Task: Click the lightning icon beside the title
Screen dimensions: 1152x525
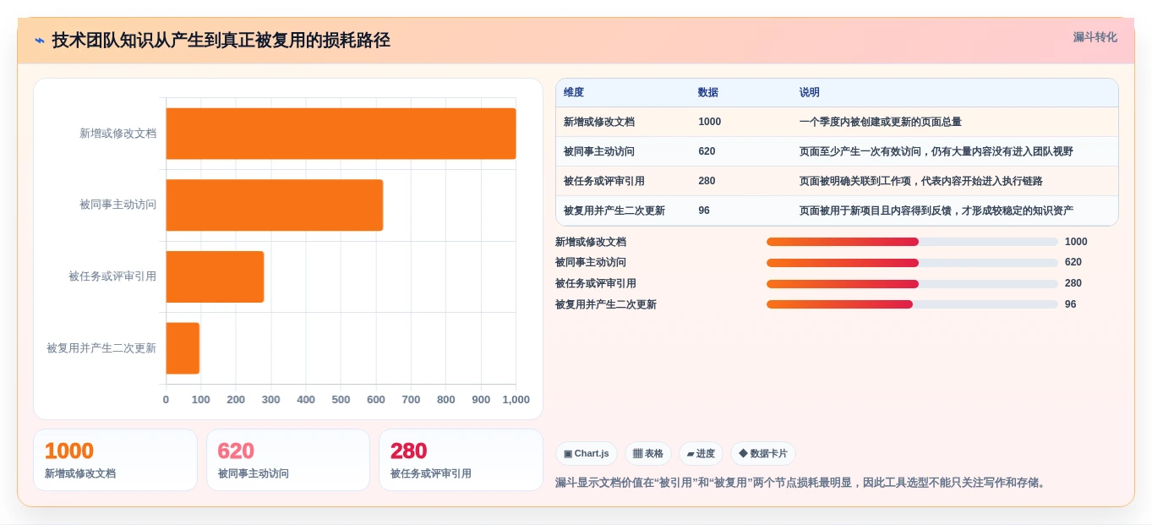Action: pyautogui.click(x=40, y=41)
